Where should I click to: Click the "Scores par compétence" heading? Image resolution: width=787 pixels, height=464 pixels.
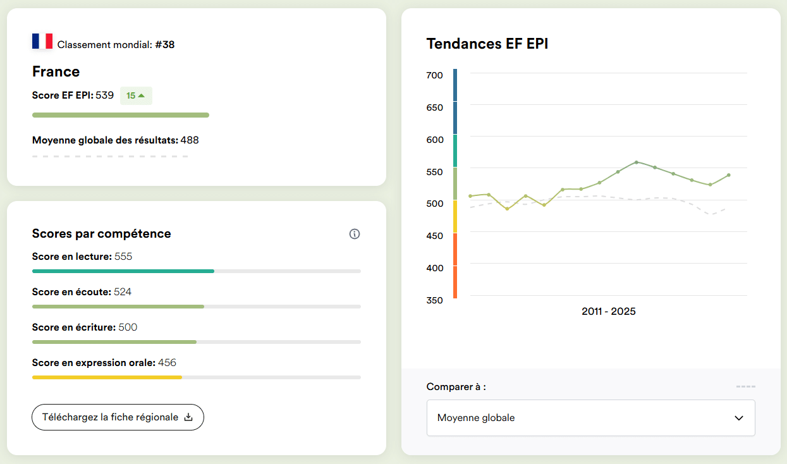[x=102, y=234]
